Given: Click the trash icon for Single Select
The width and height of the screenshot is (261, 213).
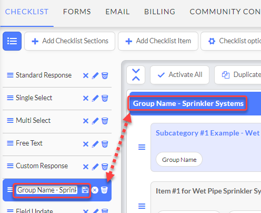Looking at the screenshot, I should coord(105,98).
